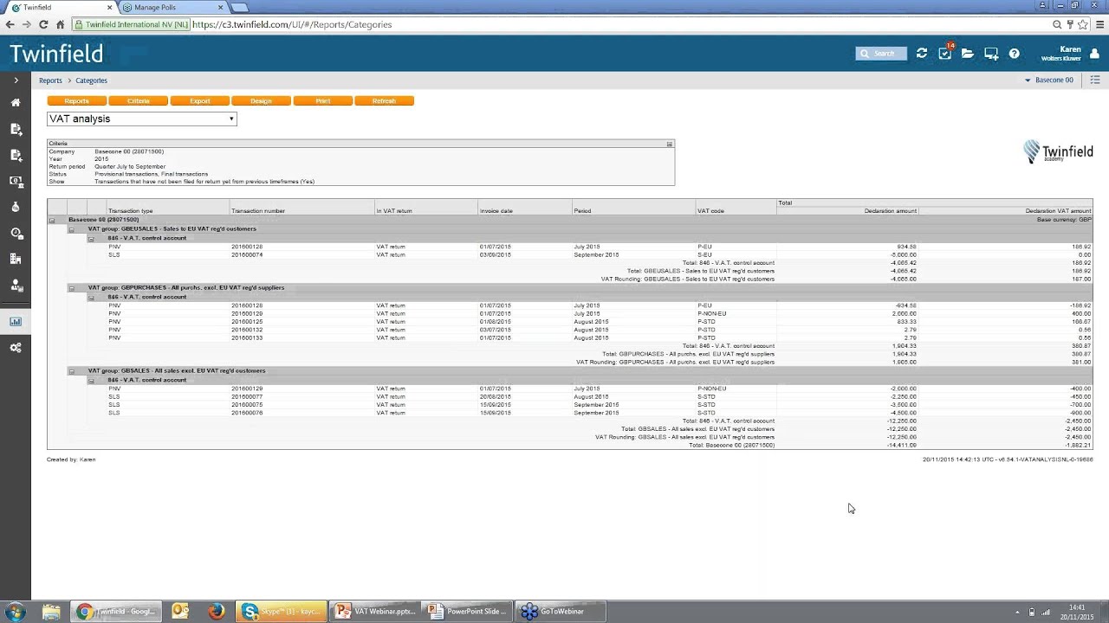1109x623 pixels.
Task: Open GoToWebinar from the taskbar
Action: click(561, 612)
